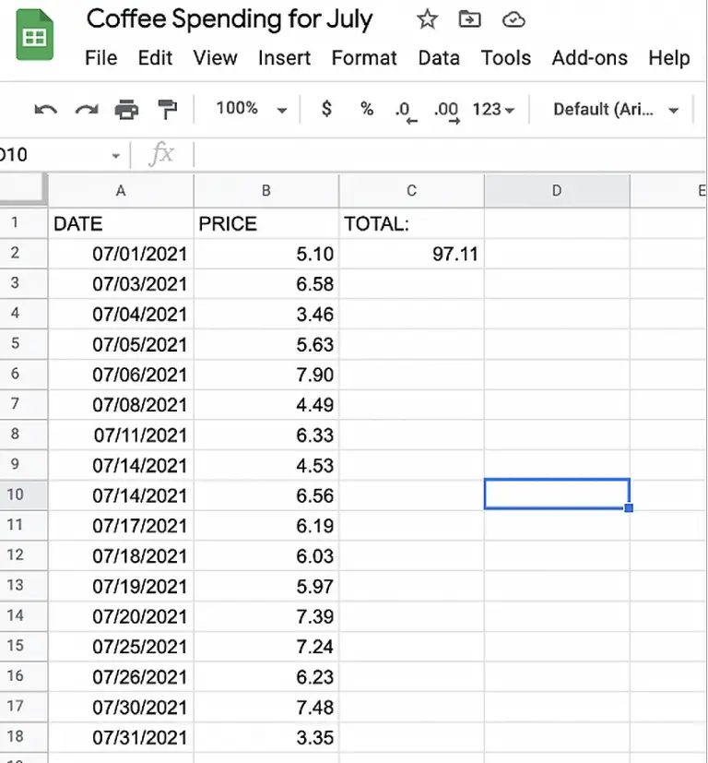This screenshot has height=763, width=708.
Task: Click the fx formula bar icon
Action: pos(162,154)
